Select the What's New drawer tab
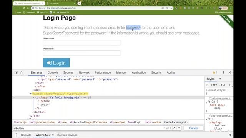 coord(43,135)
